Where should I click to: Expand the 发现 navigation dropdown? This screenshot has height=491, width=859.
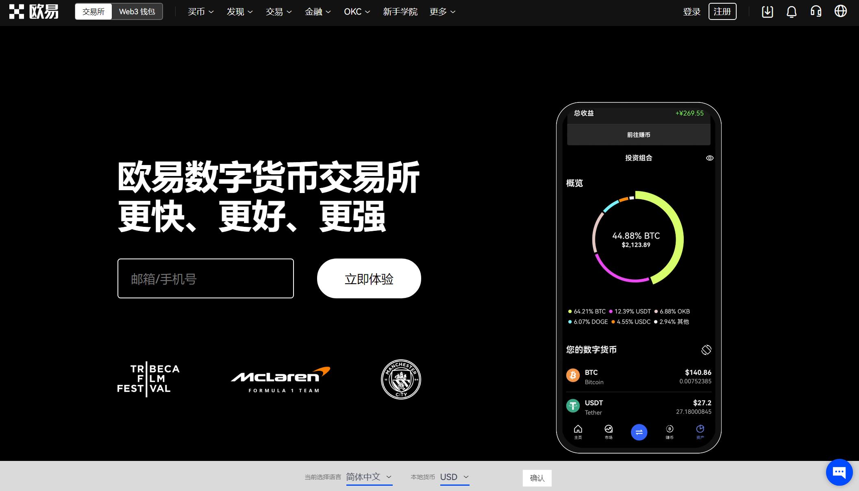238,12
